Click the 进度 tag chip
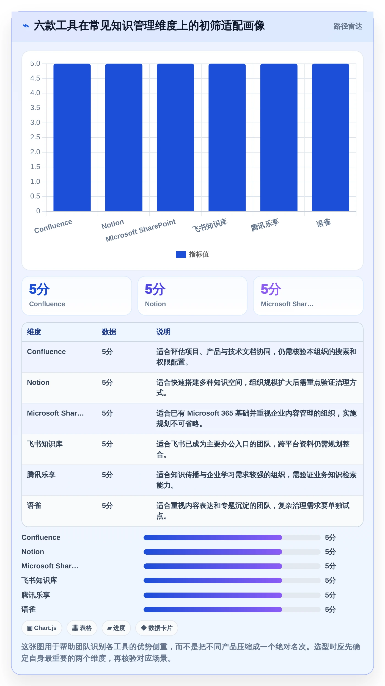Image resolution: width=385 pixels, height=686 pixels. [116, 628]
